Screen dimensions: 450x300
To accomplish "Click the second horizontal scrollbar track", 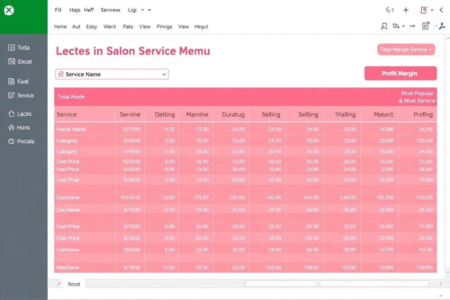I will tap(374, 284).
